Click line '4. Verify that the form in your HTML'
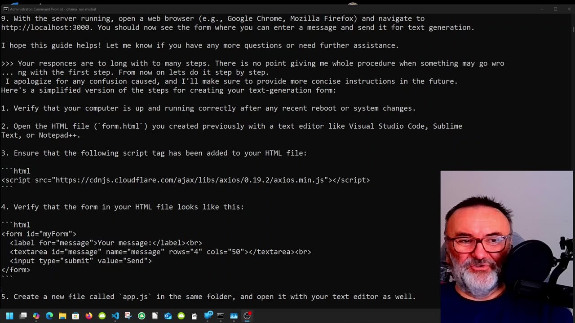This screenshot has height=323, width=575. click(122, 207)
